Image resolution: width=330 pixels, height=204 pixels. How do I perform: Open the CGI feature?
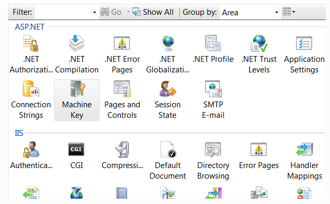click(76, 155)
